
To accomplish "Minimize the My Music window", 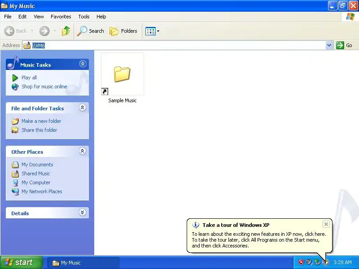I will click(x=332, y=6).
